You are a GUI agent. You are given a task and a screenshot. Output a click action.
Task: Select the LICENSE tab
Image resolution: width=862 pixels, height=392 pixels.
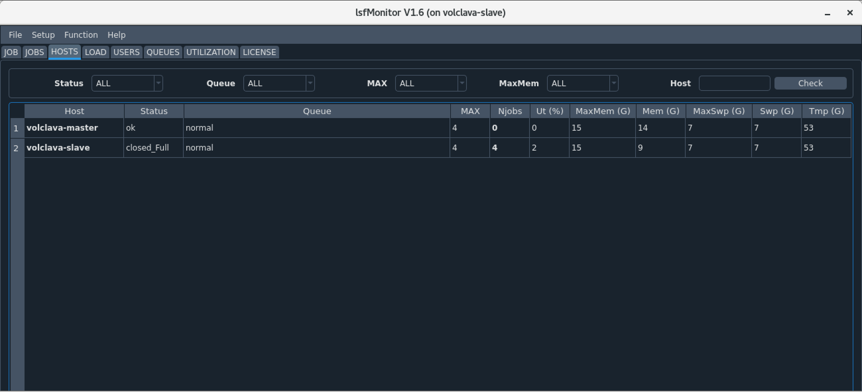(259, 52)
